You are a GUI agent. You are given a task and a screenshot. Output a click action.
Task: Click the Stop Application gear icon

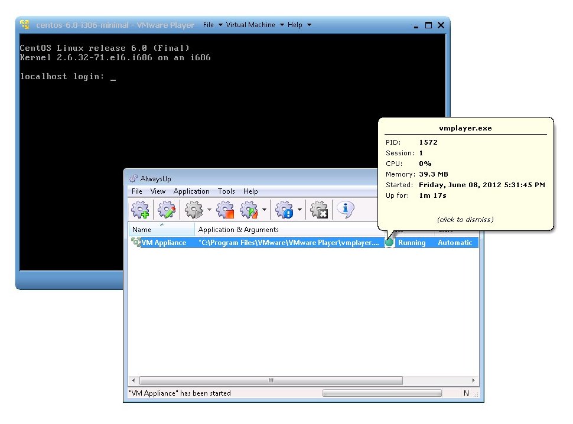[x=225, y=210]
